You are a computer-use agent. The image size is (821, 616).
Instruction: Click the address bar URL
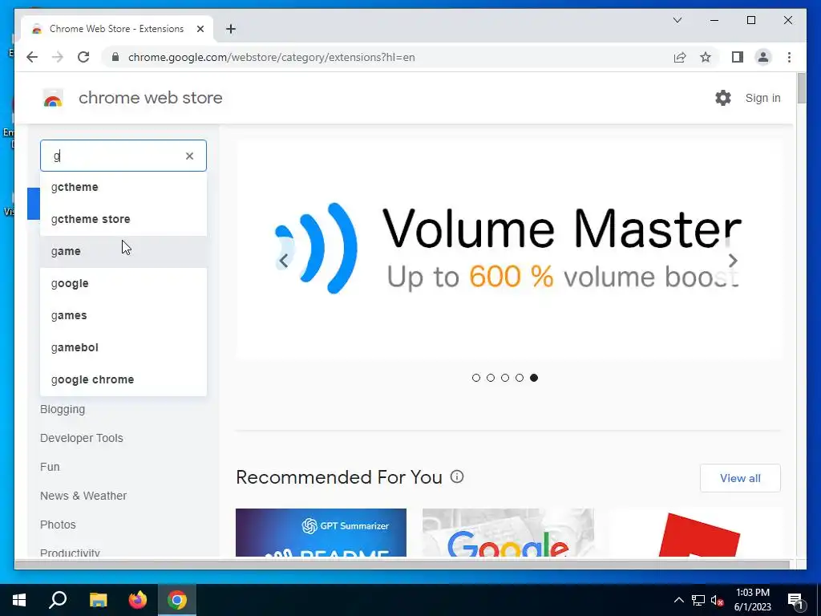click(x=271, y=57)
